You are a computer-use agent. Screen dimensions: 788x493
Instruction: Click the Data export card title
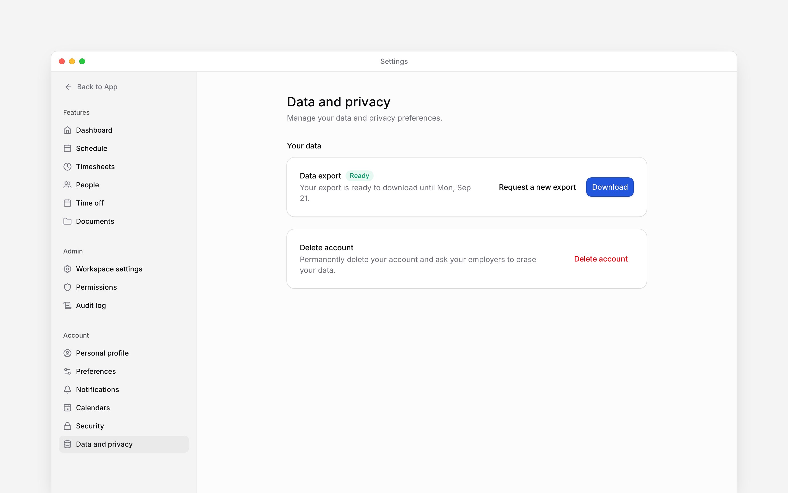pyautogui.click(x=320, y=176)
